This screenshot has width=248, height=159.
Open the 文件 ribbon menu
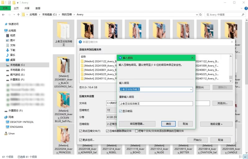tap(5, 8)
